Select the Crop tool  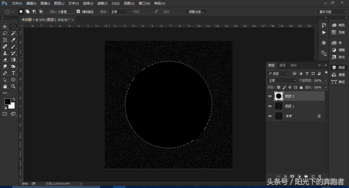(x=5, y=40)
